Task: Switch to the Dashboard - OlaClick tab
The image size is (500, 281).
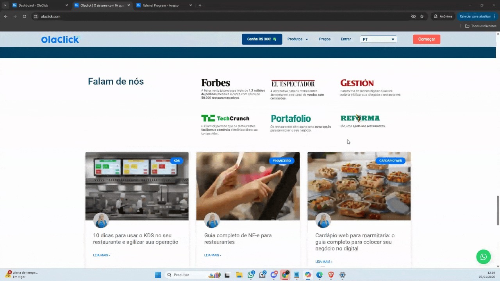Action: pyautogui.click(x=39, y=5)
